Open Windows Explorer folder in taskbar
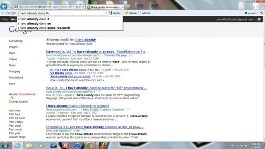Screen dimensions: 265x149 [x=29, y=146]
